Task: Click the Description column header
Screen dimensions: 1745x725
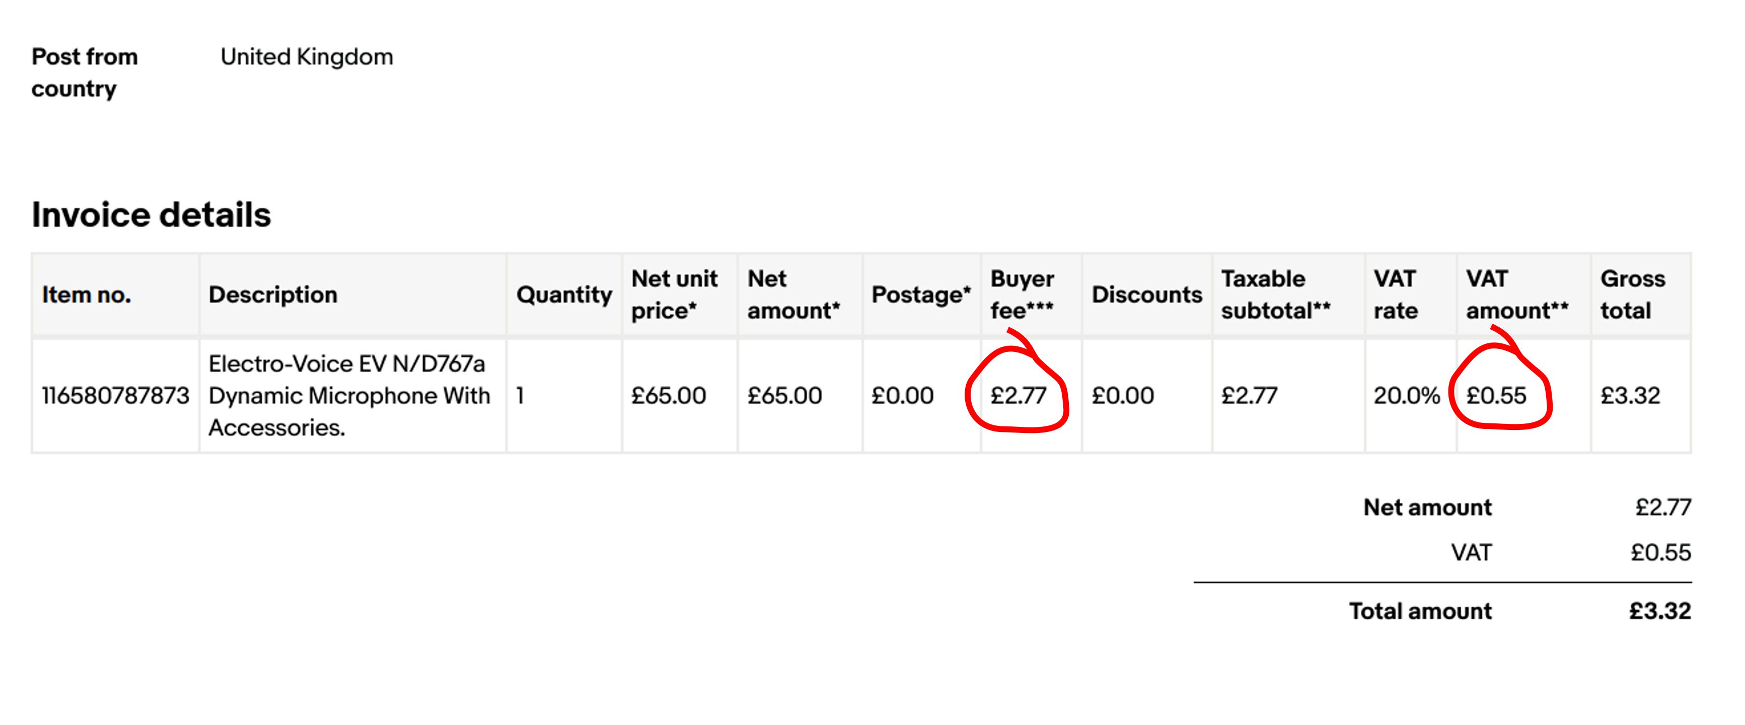Action: click(x=273, y=295)
